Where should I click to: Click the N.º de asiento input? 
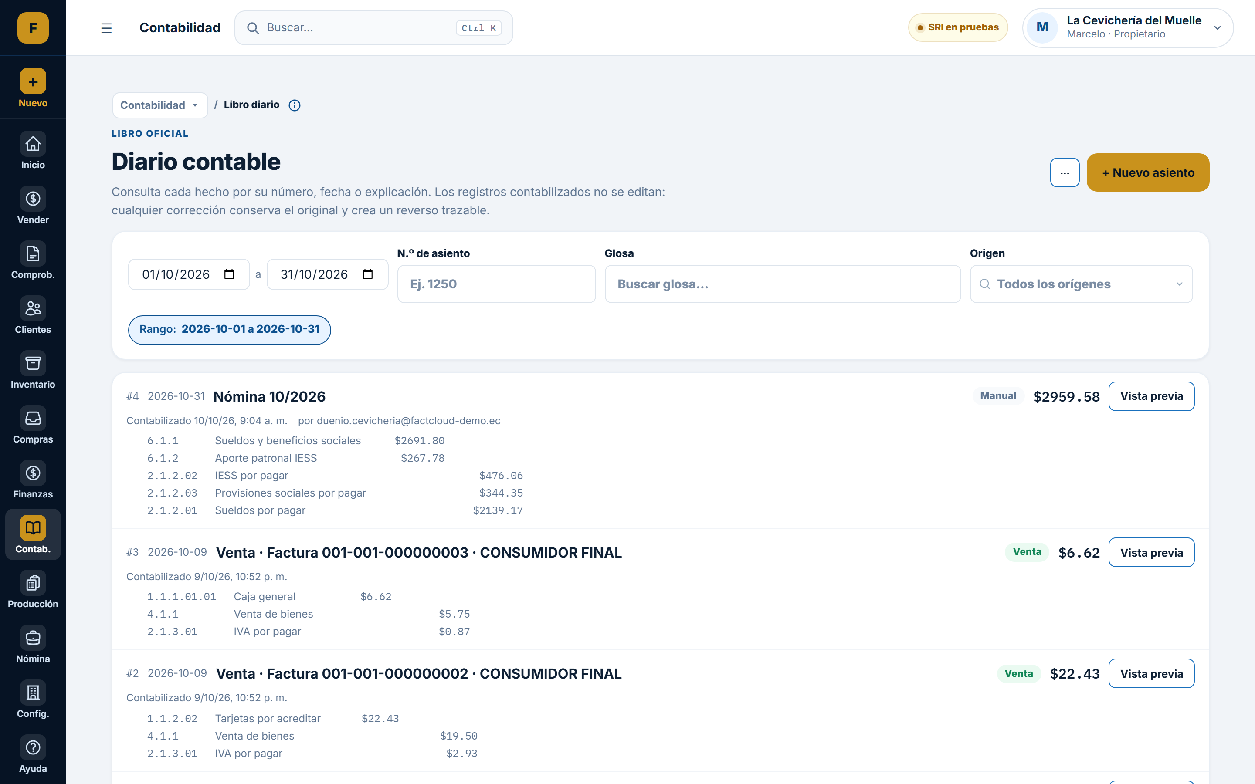pyautogui.click(x=496, y=284)
